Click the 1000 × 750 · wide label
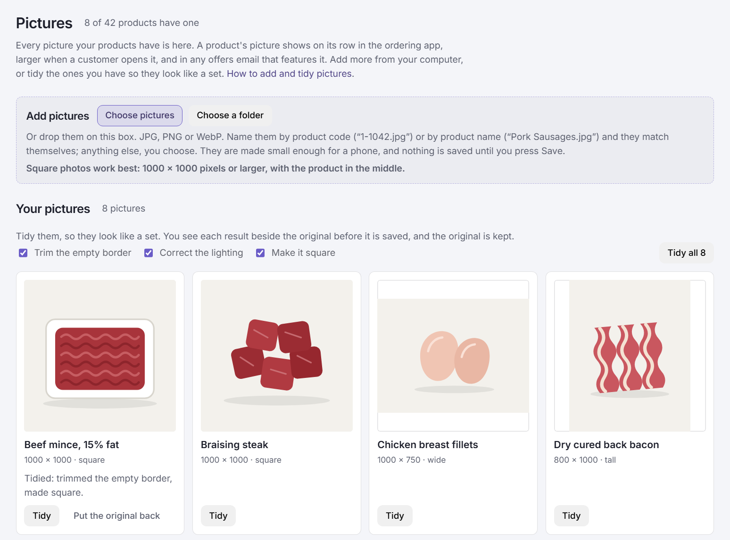This screenshot has height=540, width=730. click(x=411, y=460)
